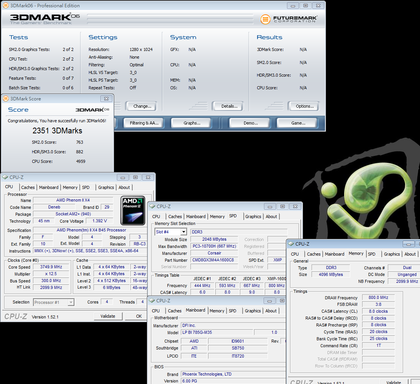Click the Revision value RB-C3
Viewport: 420px width, 384px height.
point(139,244)
